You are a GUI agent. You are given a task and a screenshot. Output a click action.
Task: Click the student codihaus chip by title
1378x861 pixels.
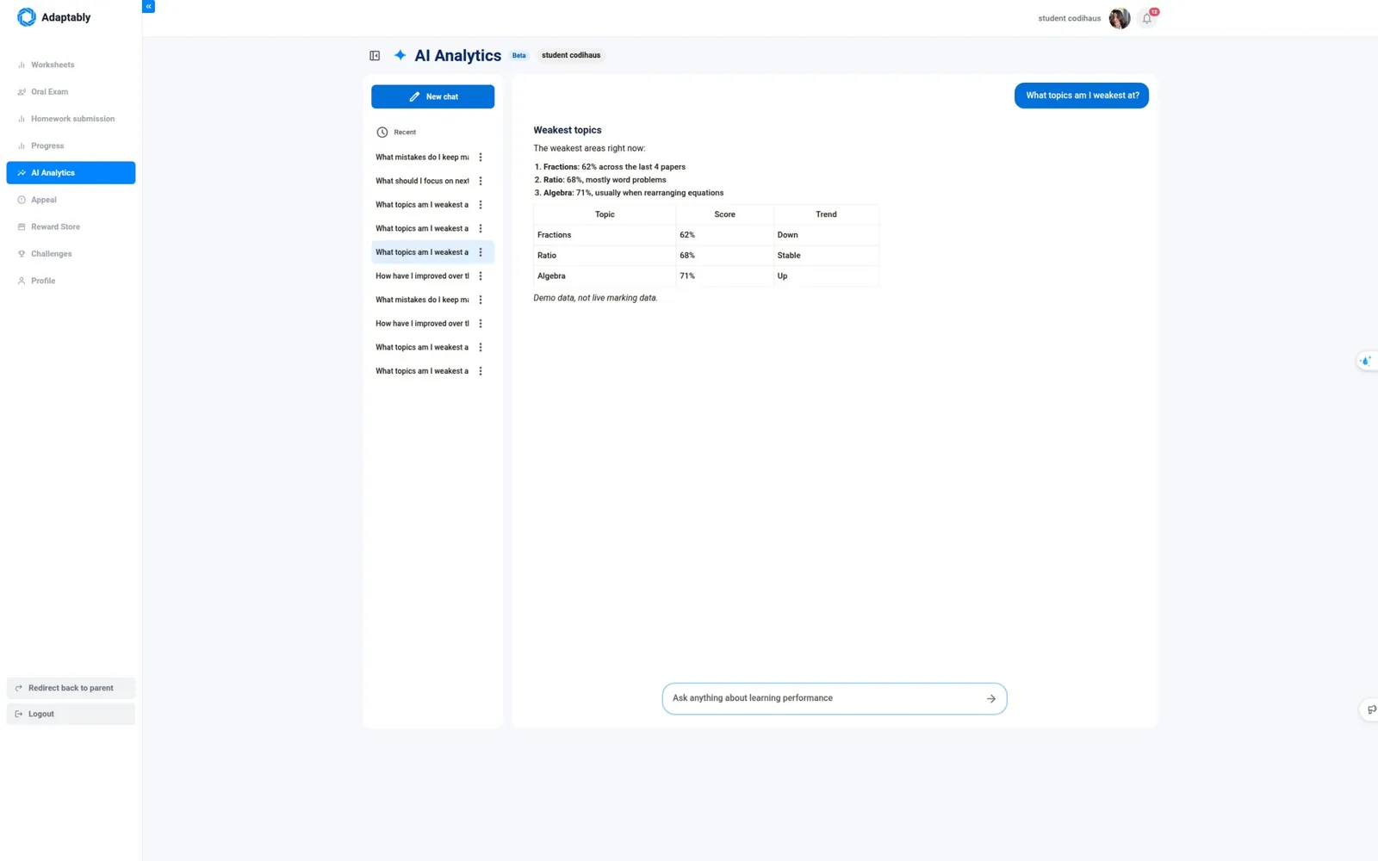[571, 55]
